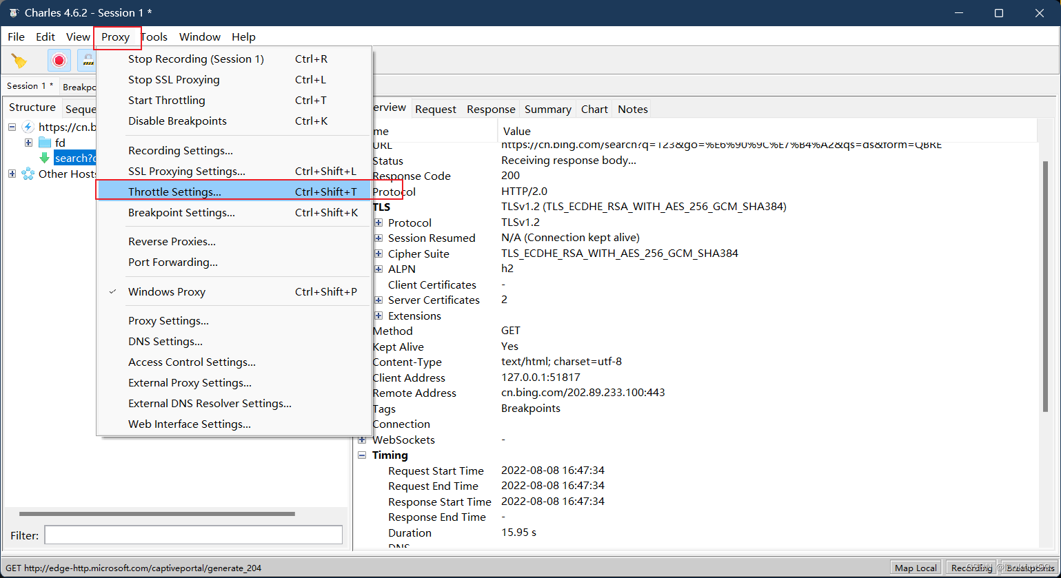The height and width of the screenshot is (578, 1061).
Task: Expand the Server Certificates row
Action: 378,300
